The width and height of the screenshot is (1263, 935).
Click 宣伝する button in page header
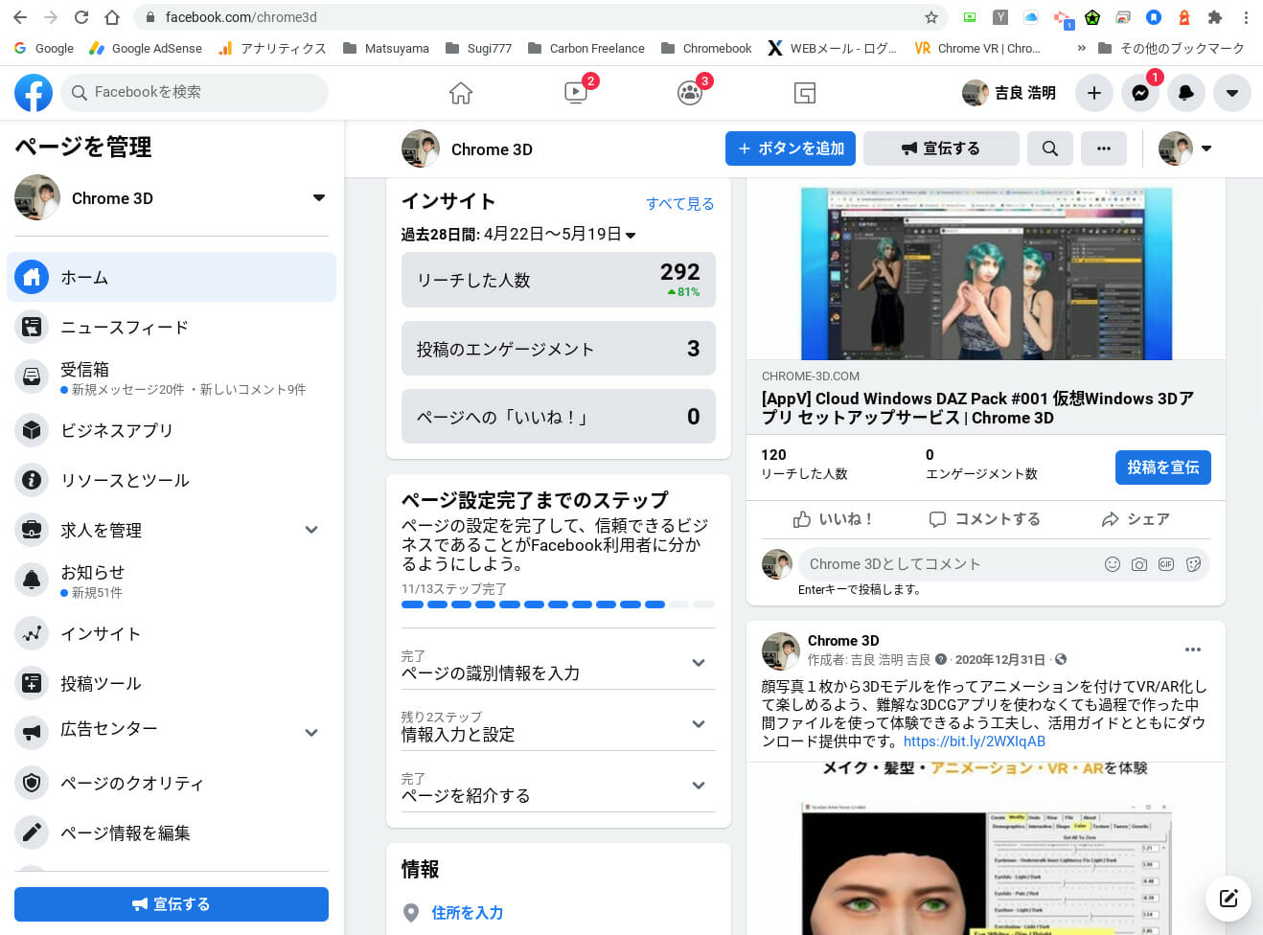(x=941, y=148)
